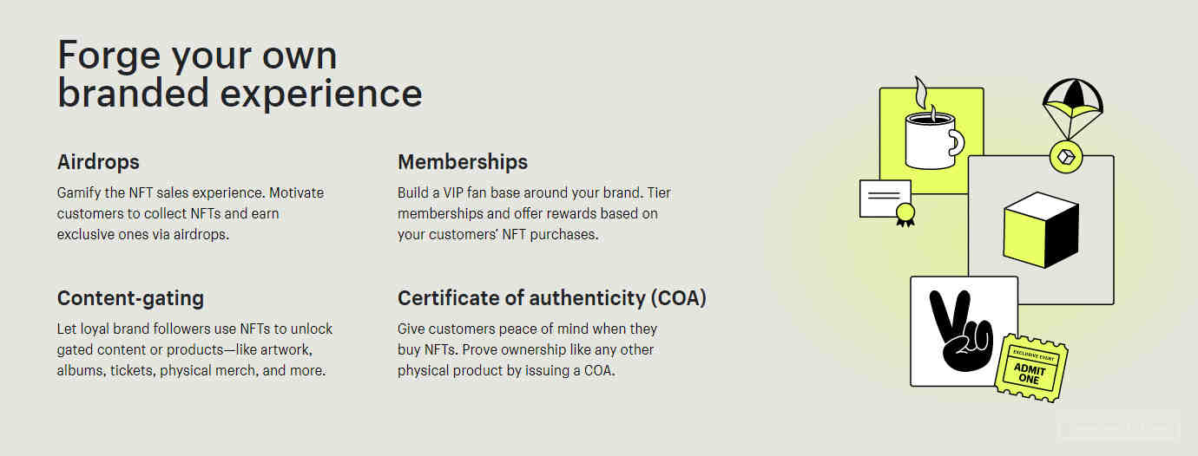Select the Certificate of authenticity (COA) heading
Screen dimensions: 1198x456
click(x=552, y=298)
